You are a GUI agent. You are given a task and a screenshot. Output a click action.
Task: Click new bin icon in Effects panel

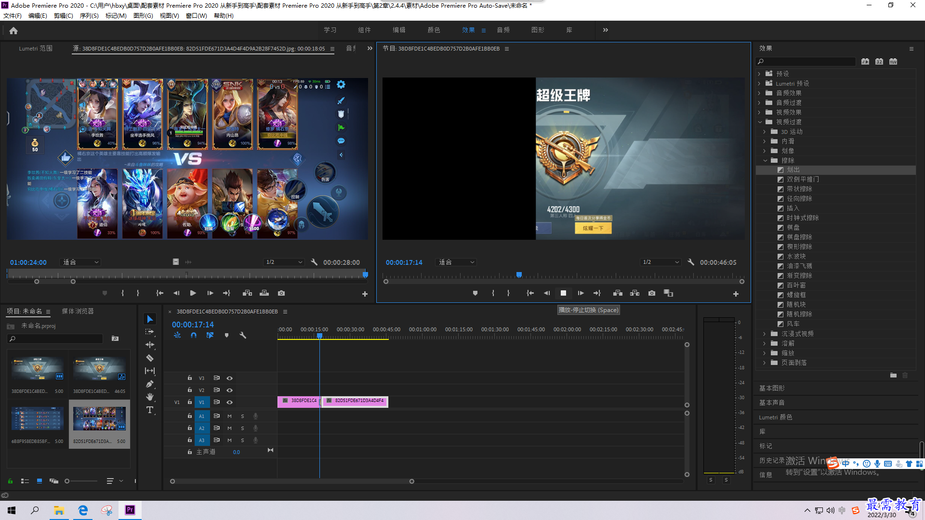tap(893, 375)
